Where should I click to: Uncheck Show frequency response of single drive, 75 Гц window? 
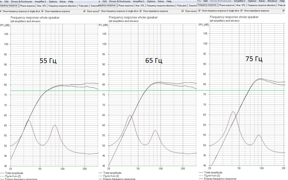pyautogui.click(x=200, y=11)
